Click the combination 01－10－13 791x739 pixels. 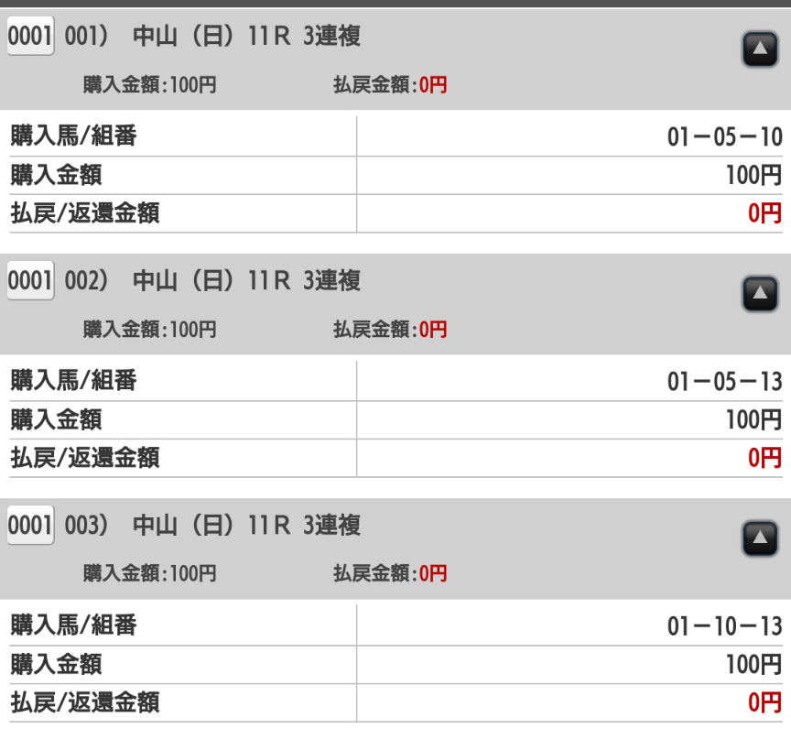pyautogui.click(x=724, y=626)
